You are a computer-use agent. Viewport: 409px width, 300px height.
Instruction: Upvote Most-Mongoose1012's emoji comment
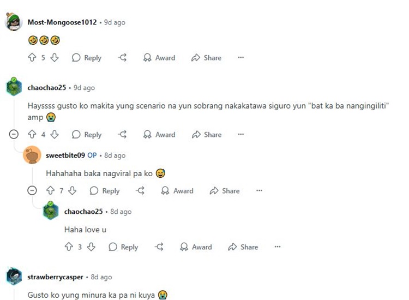coord(32,57)
